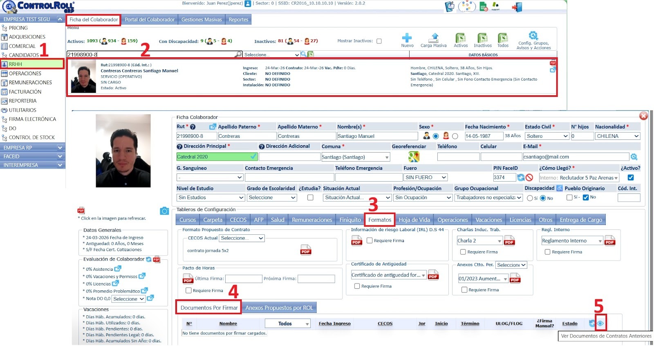Expand the Estado Civil dropdown
The height and width of the screenshot is (346, 654).
coord(547,136)
